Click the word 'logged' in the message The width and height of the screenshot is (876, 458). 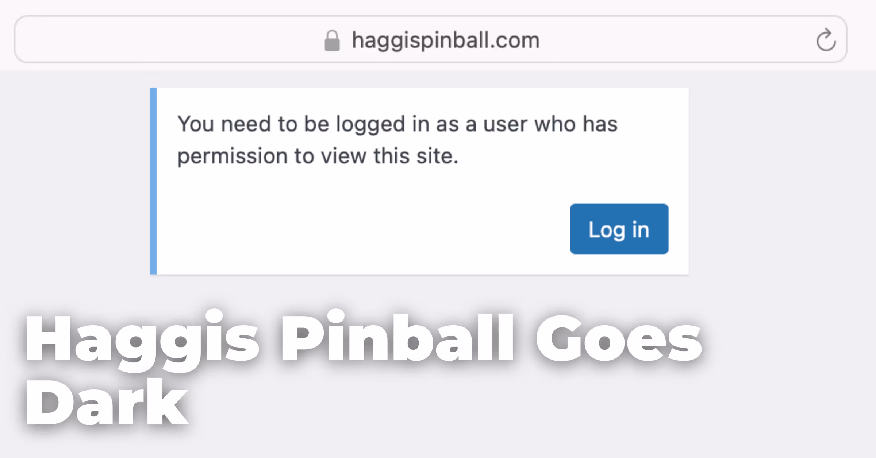[370, 125]
